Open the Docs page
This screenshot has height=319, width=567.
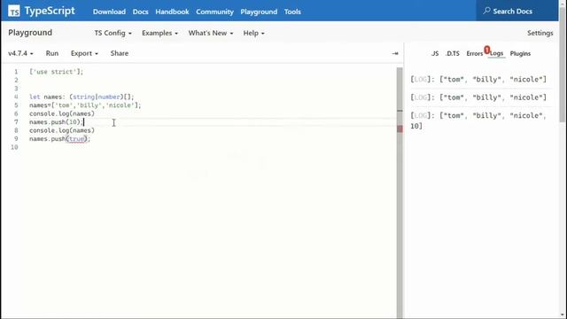tap(140, 12)
